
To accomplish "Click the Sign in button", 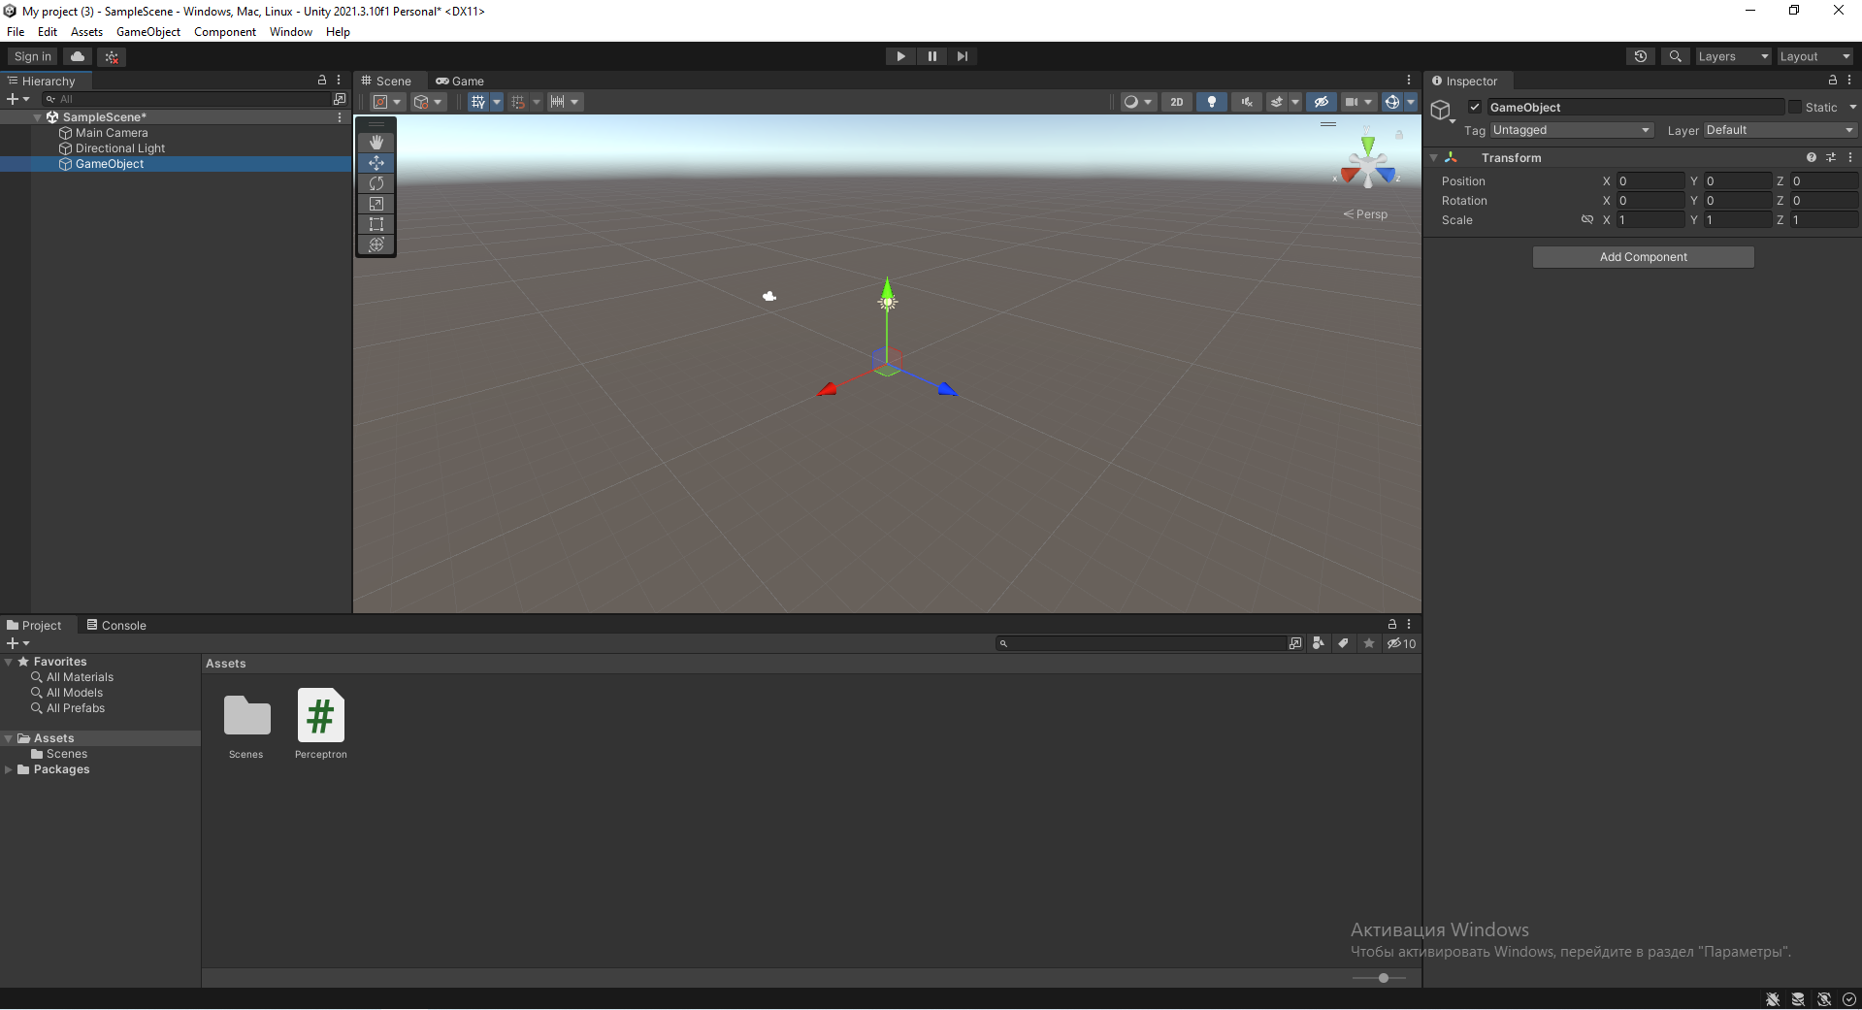I will pyautogui.click(x=33, y=56).
